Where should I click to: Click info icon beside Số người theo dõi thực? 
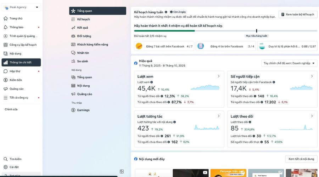point(262,142)
